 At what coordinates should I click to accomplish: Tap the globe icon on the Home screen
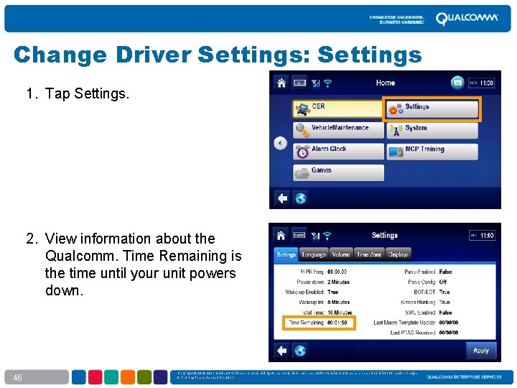(300, 198)
